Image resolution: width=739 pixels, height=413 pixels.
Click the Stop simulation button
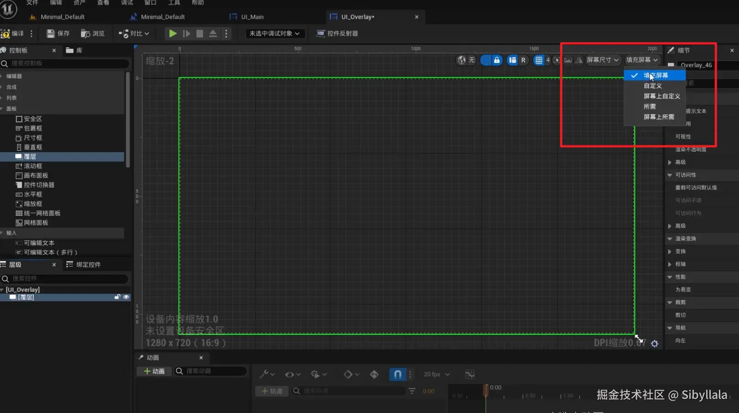(x=200, y=34)
